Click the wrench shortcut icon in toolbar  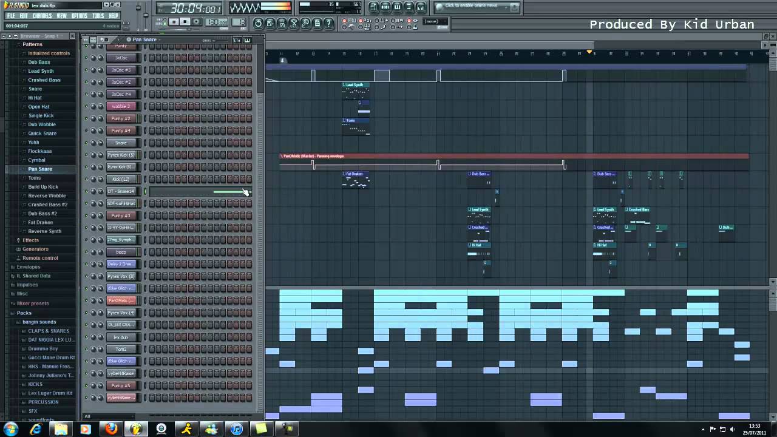305,23
